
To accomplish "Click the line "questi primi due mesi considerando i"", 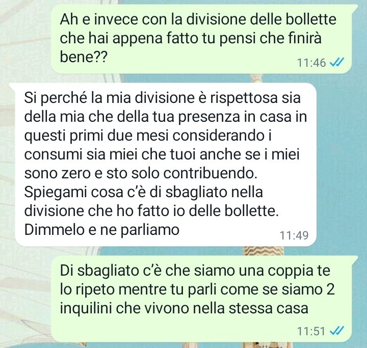I will (148, 136).
